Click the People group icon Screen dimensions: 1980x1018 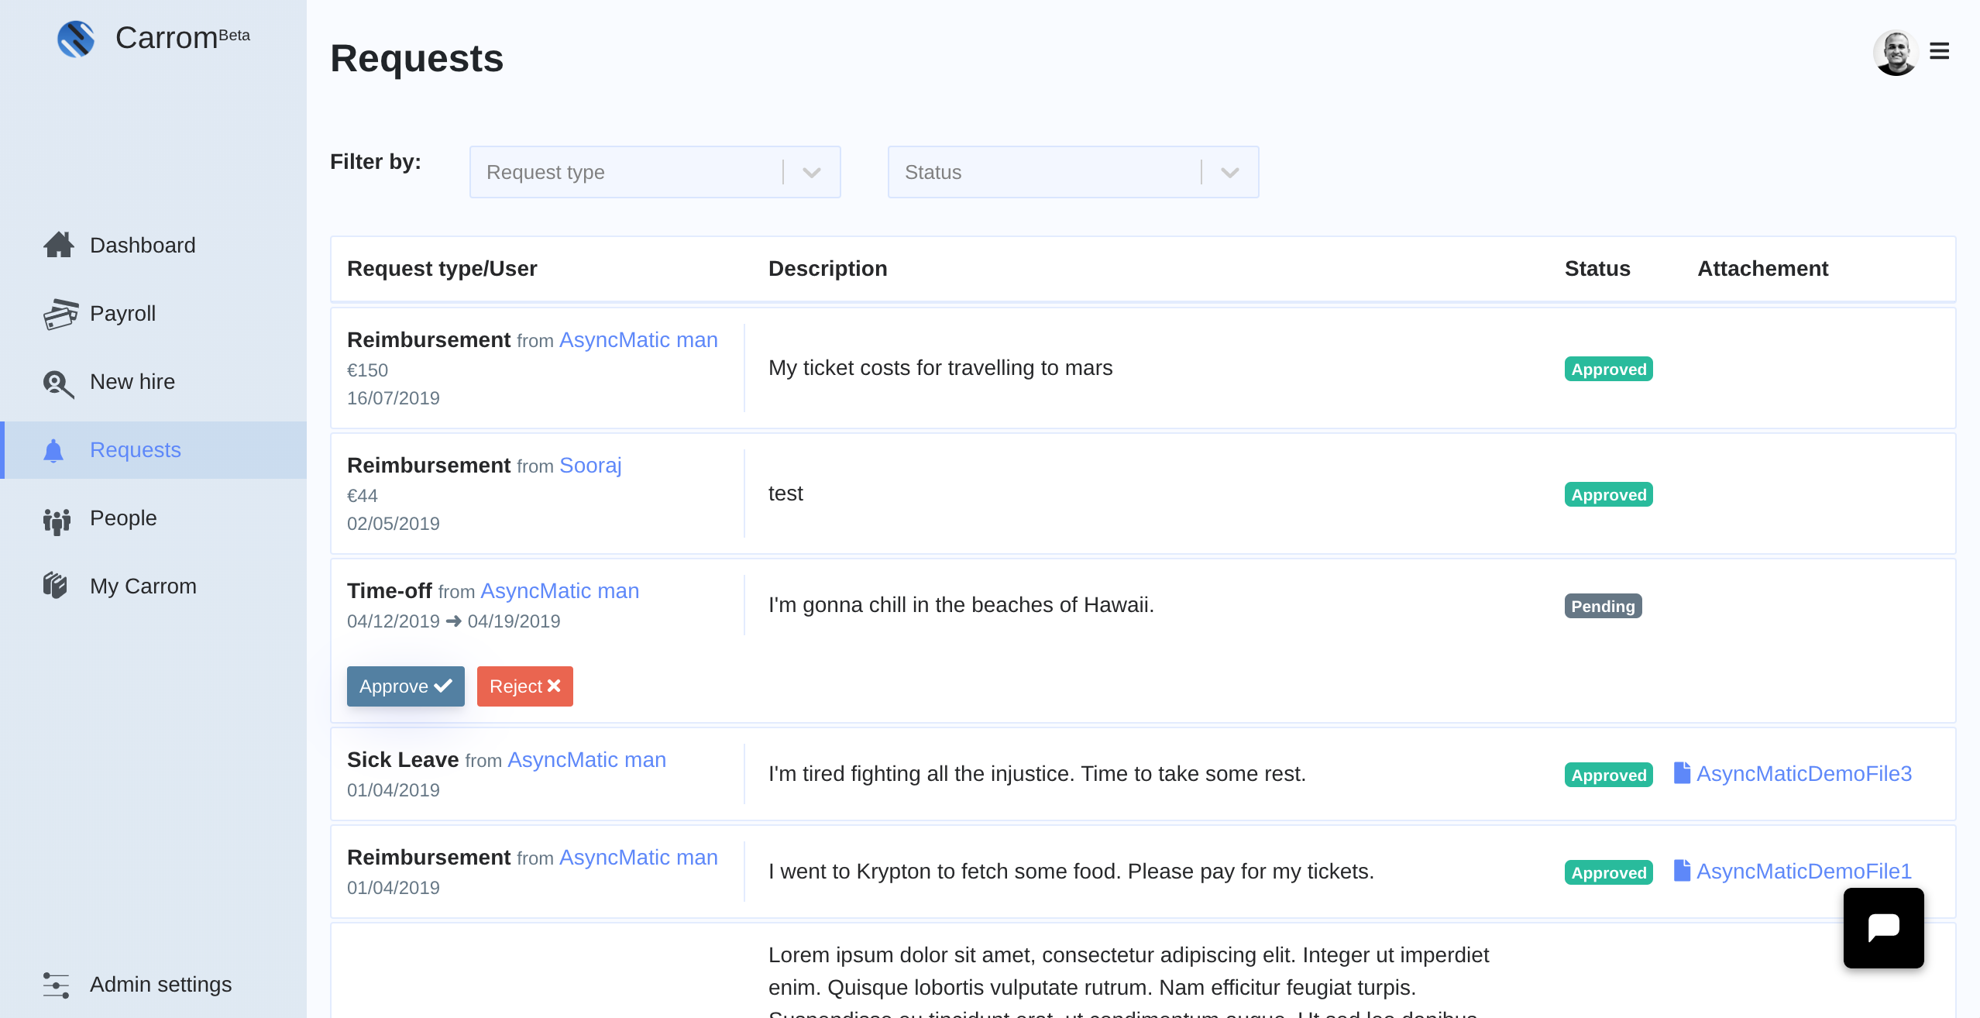(x=57, y=521)
